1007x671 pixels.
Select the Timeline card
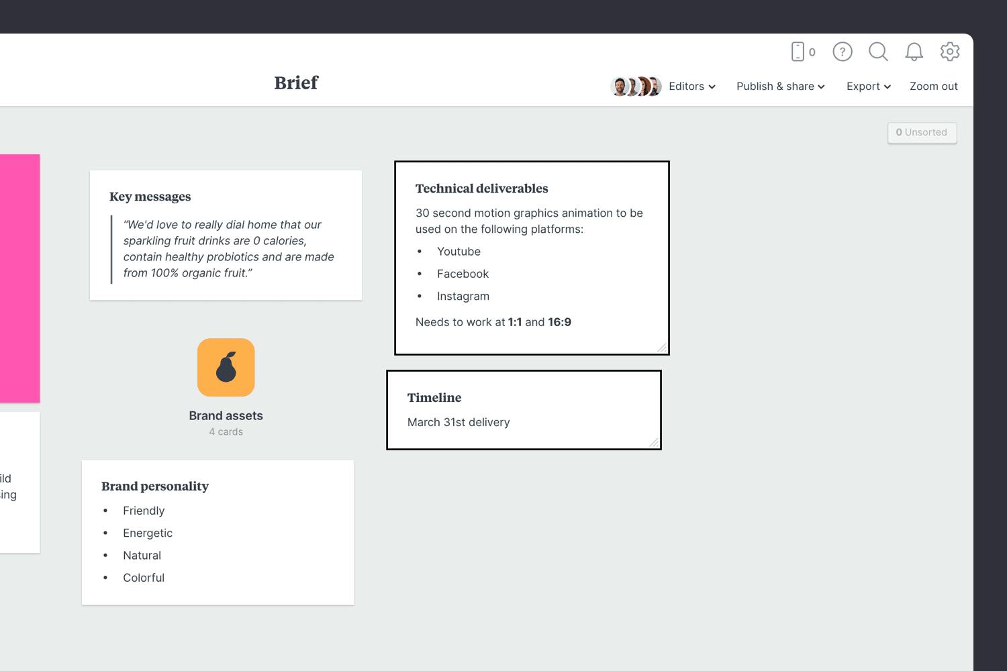[524, 409]
